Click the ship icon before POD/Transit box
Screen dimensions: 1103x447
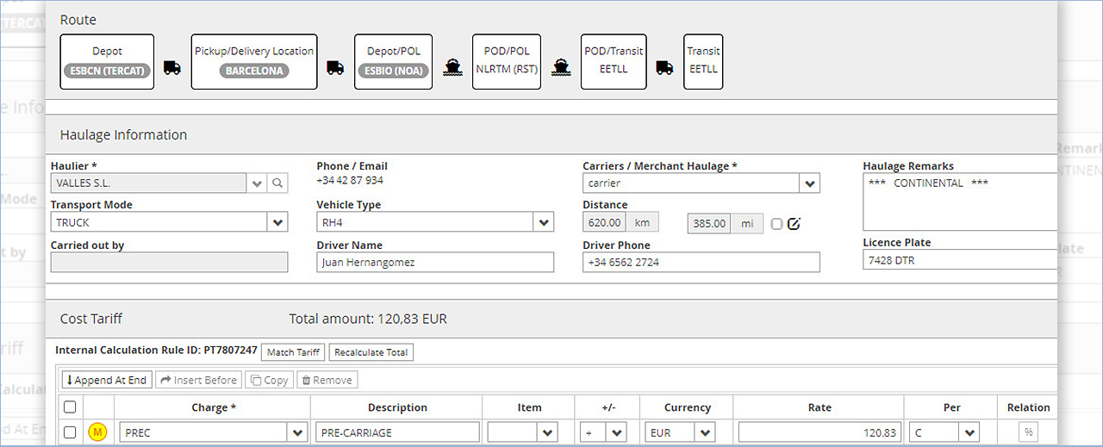coord(561,67)
